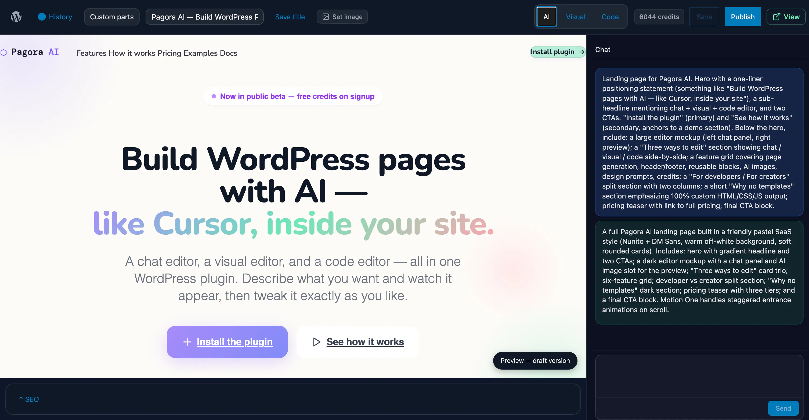The width and height of the screenshot is (809, 420).
Task: Click the caret icon next to SEO
Action: pos(21,398)
